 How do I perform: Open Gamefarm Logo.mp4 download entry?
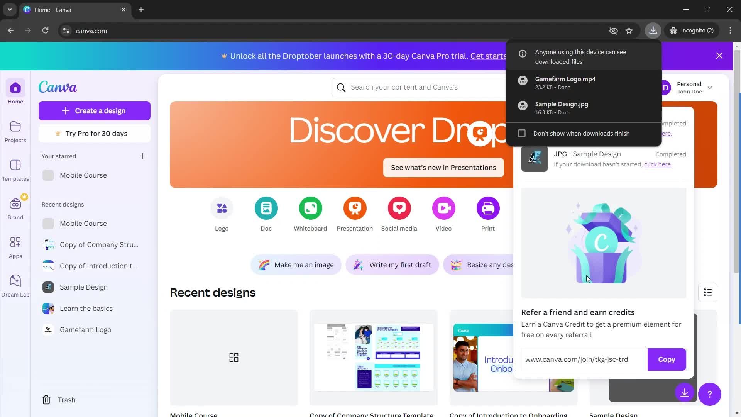(584, 83)
